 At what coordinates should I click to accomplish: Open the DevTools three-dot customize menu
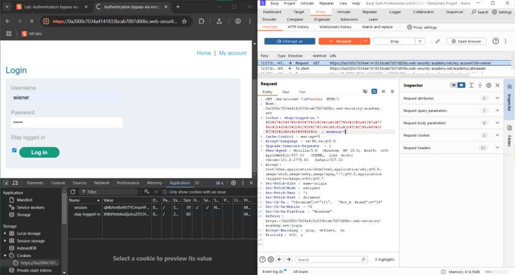(243, 183)
